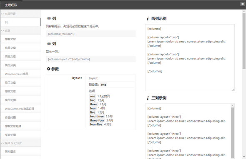Click the 'one' default value tag after 预设值

point(103,84)
